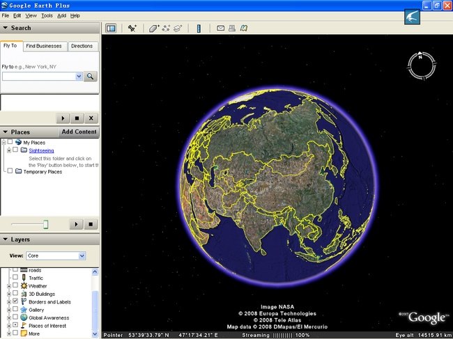Click the Layers scrollbar up arrow
This screenshot has width=453, height=339.
95,271
